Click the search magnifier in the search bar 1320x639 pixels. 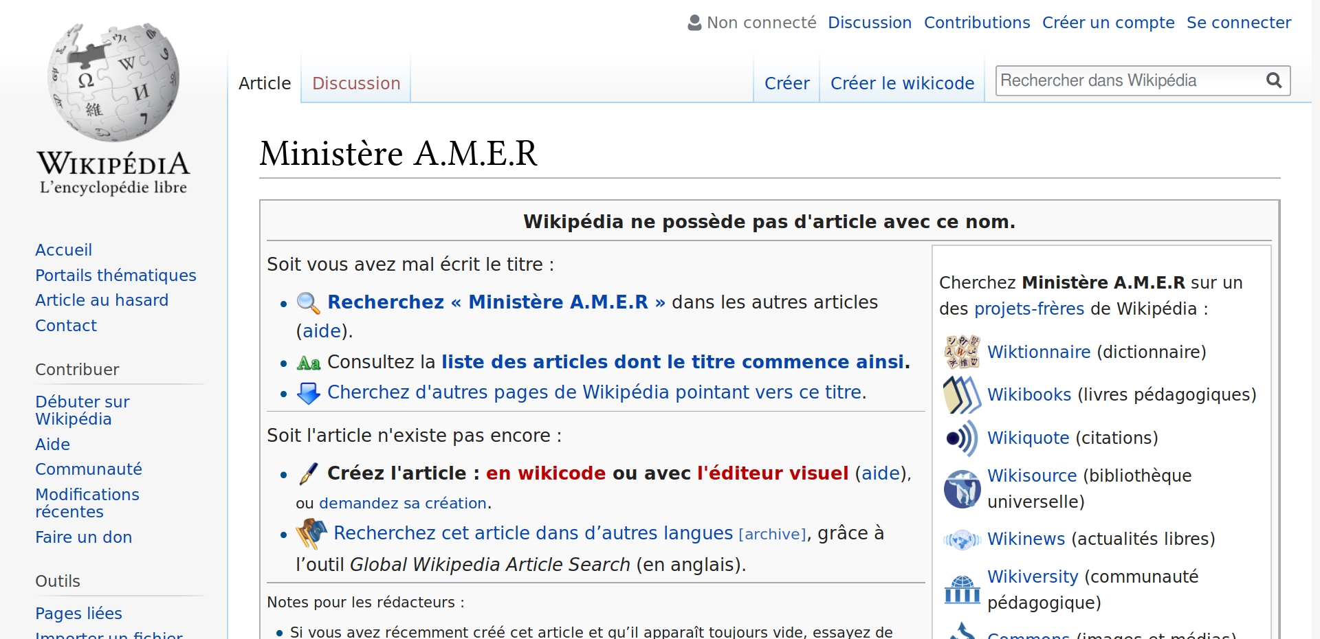[x=1275, y=80]
